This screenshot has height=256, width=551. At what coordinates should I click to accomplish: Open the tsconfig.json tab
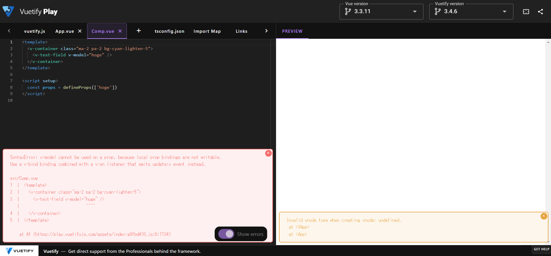pos(169,31)
